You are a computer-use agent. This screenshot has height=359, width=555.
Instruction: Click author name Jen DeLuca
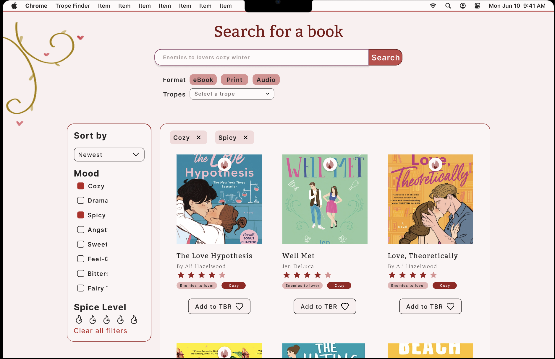(298, 266)
